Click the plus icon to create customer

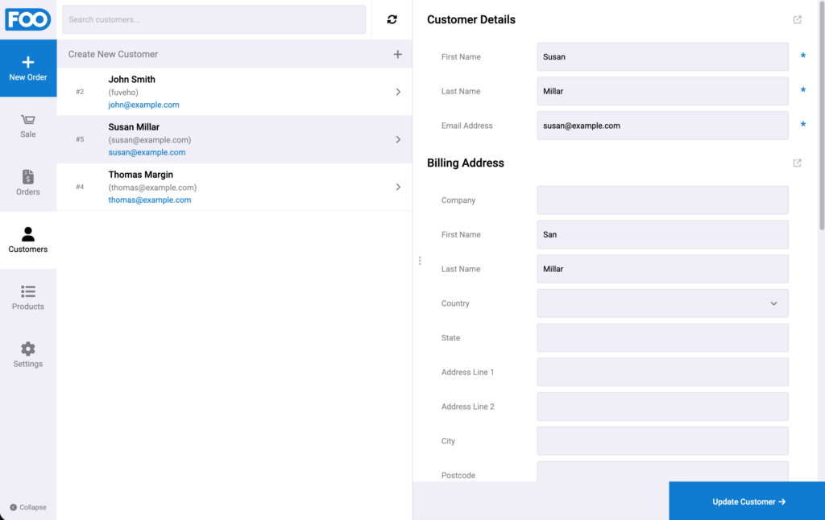[398, 54]
